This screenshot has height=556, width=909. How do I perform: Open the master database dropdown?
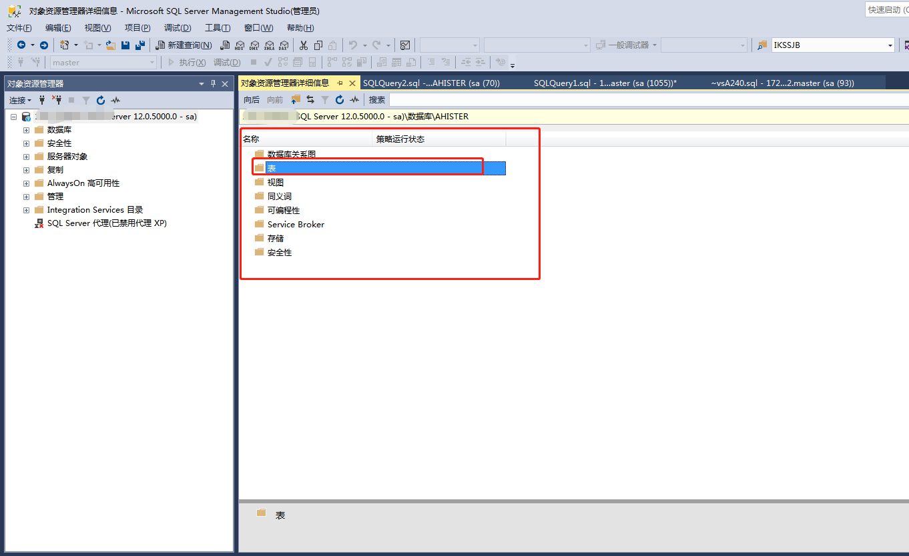pyautogui.click(x=153, y=62)
